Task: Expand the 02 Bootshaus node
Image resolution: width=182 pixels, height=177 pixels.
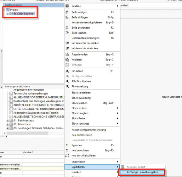Action: tap(7, 125)
